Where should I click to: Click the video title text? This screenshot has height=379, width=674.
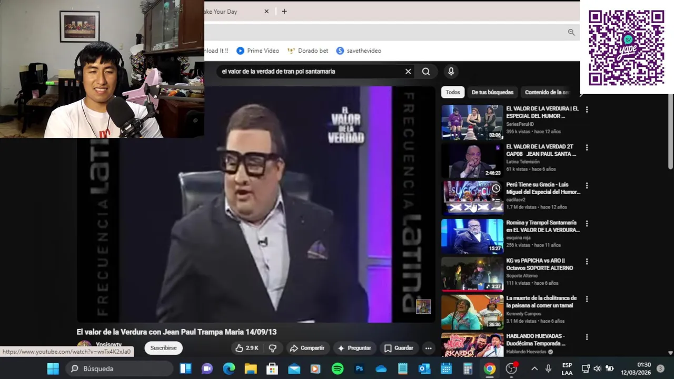click(x=176, y=332)
